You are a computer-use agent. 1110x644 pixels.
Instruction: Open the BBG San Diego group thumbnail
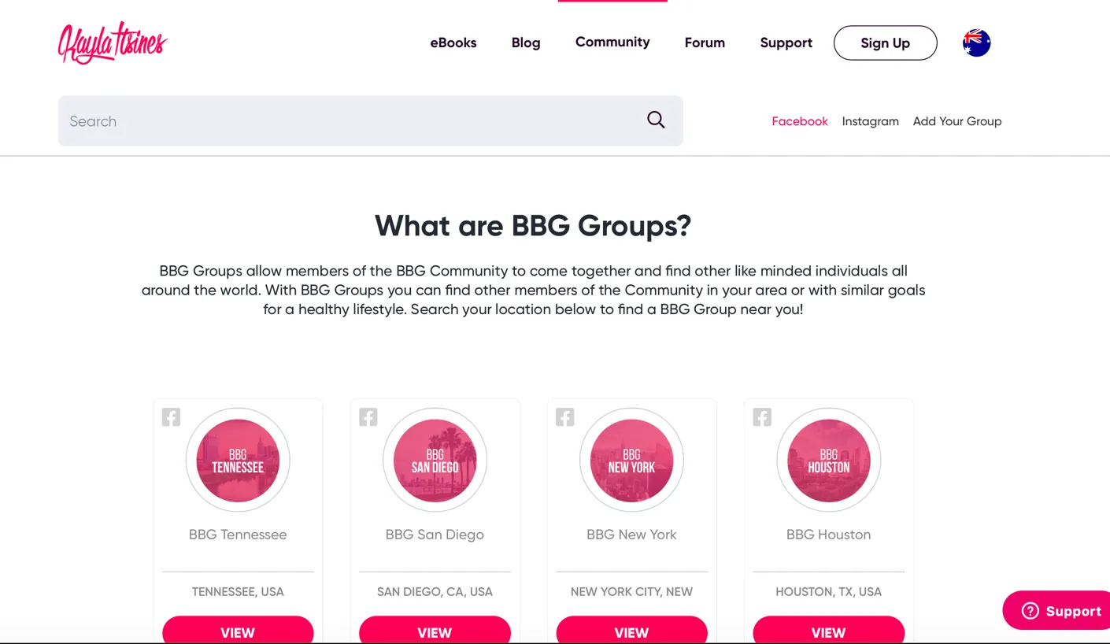[x=435, y=461]
